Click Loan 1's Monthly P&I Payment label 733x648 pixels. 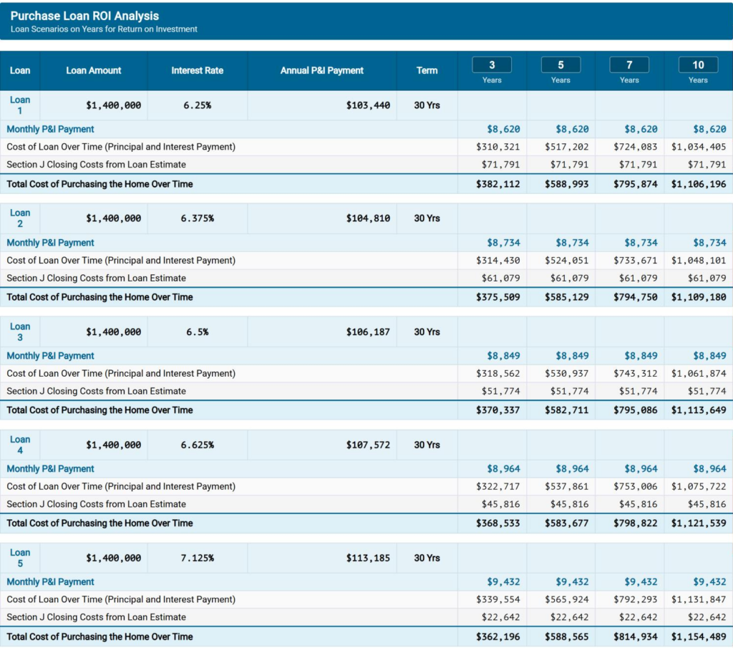click(x=51, y=130)
